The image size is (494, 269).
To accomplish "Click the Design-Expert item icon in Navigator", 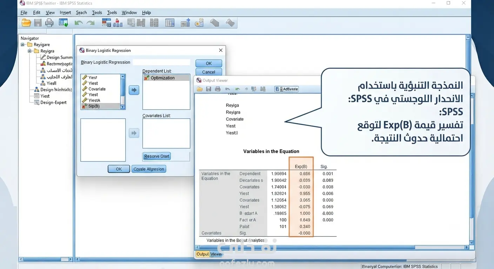I will [x=37, y=103].
